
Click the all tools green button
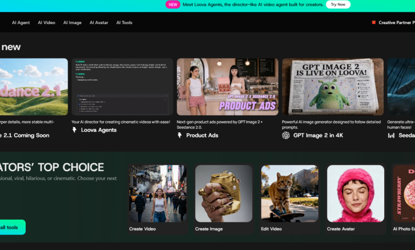[13, 227]
